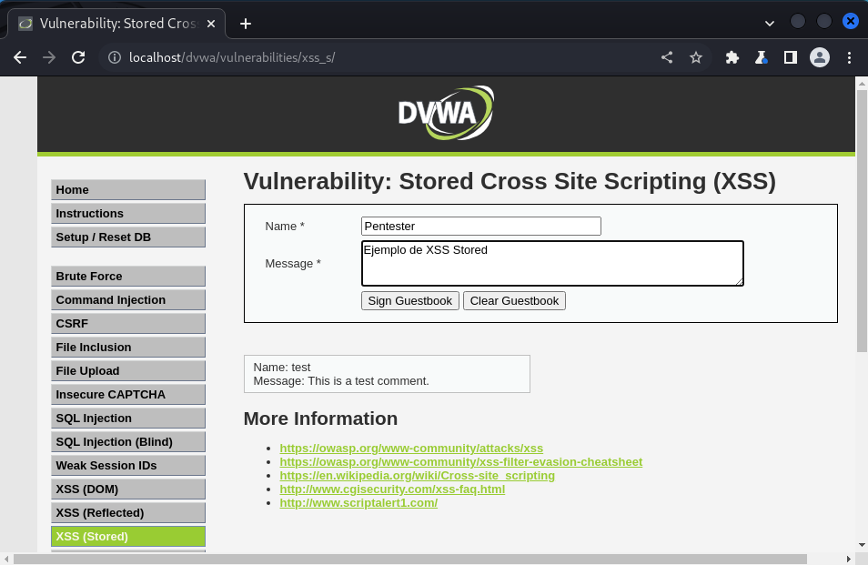The image size is (868, 565).
Task: Click 'Message: This is a test comment.'
Action: (x=341, y=381)
